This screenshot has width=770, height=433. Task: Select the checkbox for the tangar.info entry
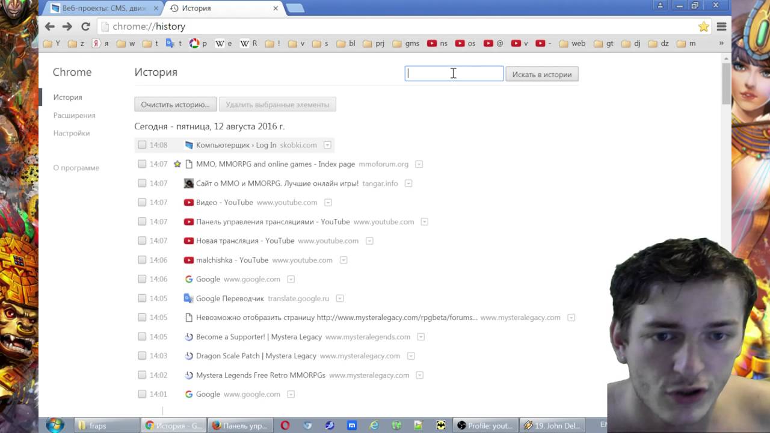pyautogui.click(x=142, y=183)
